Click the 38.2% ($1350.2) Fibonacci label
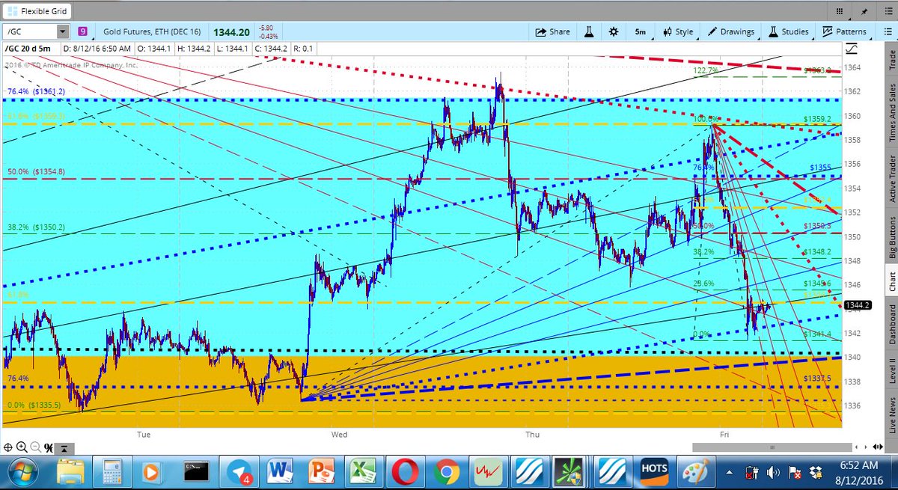The height and width of the screenshot is (490, 898). pos(36,227)
